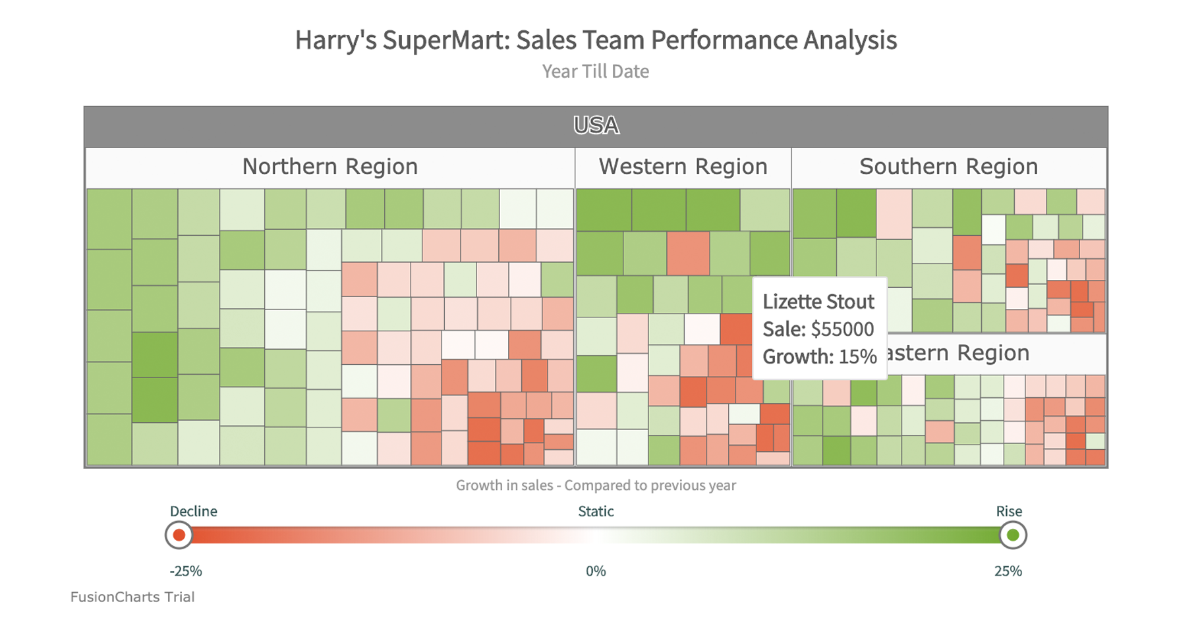Click the green Rise slider handle
This screenshot has height=627, width=1198.
[x=1013, y=535]
